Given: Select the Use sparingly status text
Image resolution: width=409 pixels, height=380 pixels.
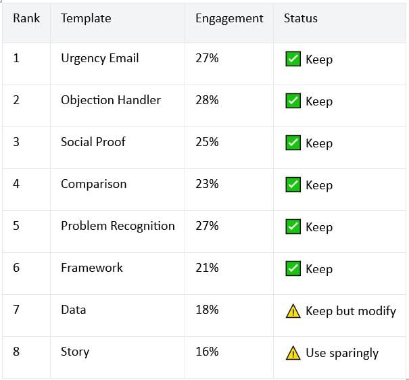Looking at the screenshot, I should (x=342, y=354).
